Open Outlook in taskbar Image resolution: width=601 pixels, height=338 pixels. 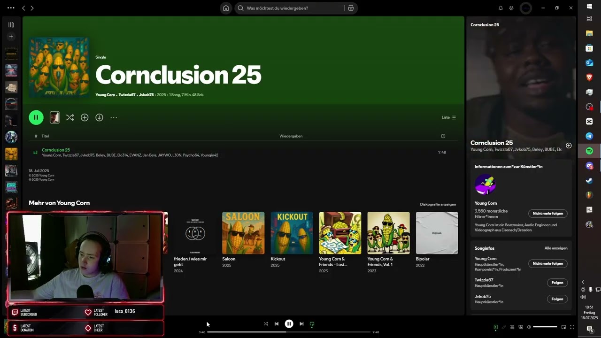click(590, 63)
